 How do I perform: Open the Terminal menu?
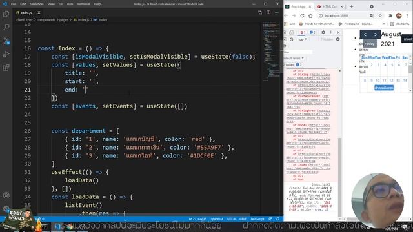point(83,4)
